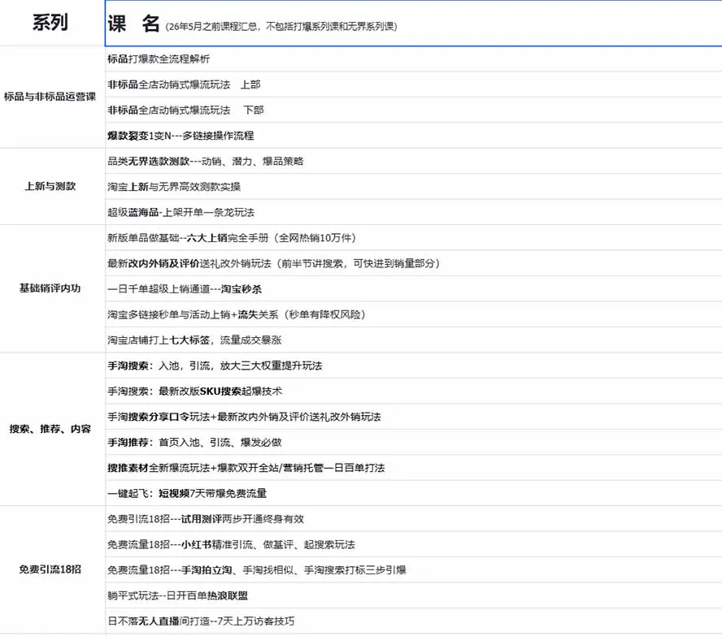Select 手淘推荐：首页入池、引流、爆发必做 cell

click(414, 442)
